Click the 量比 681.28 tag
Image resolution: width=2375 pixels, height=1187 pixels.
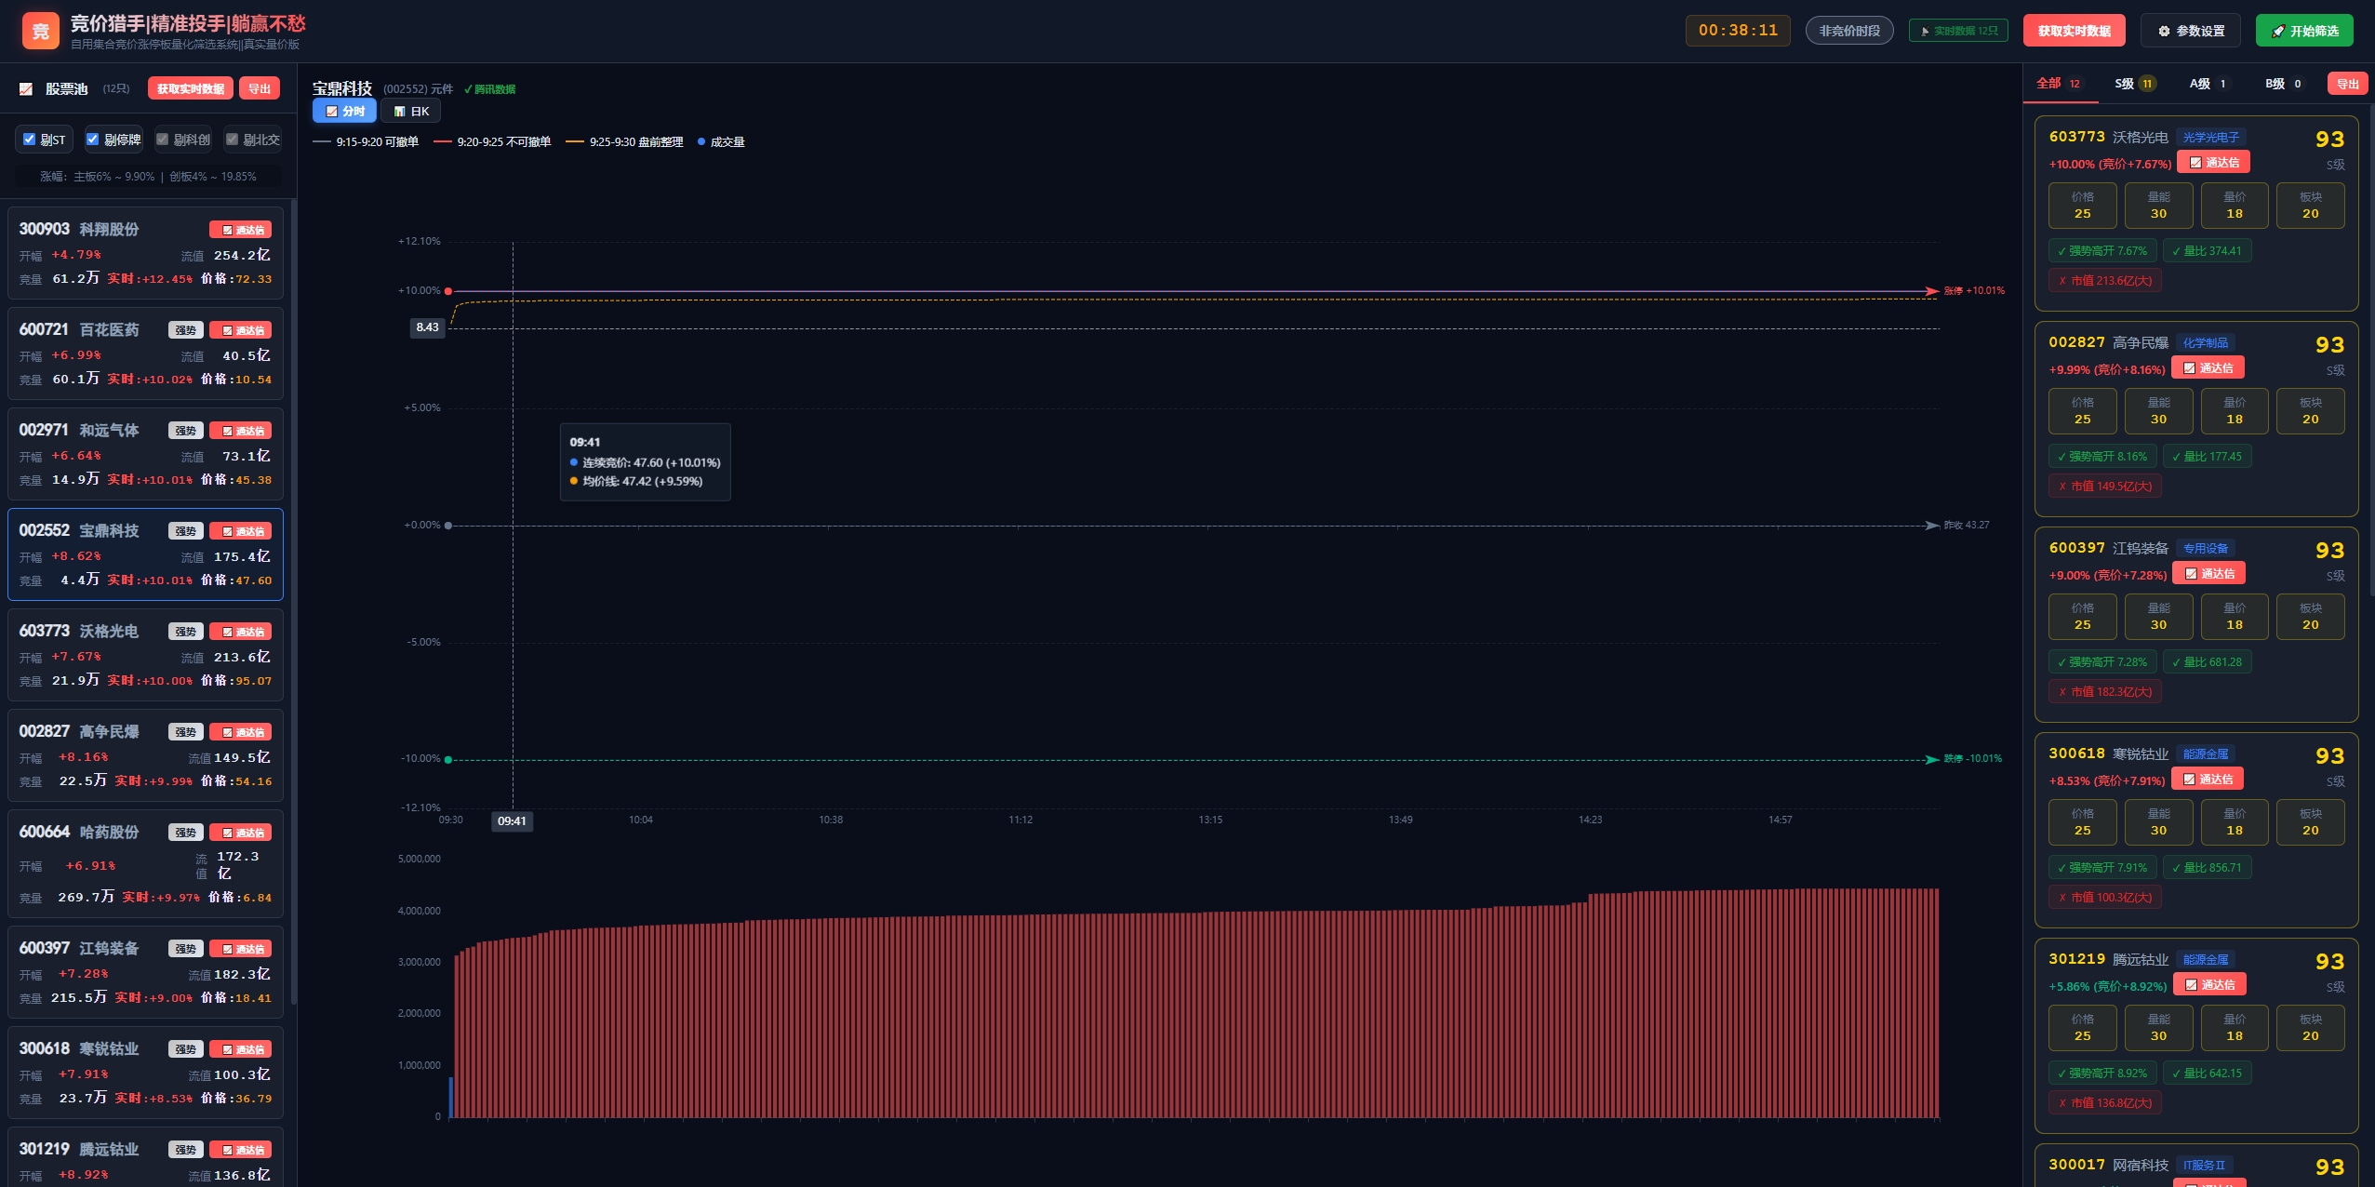coord(2207,662)
